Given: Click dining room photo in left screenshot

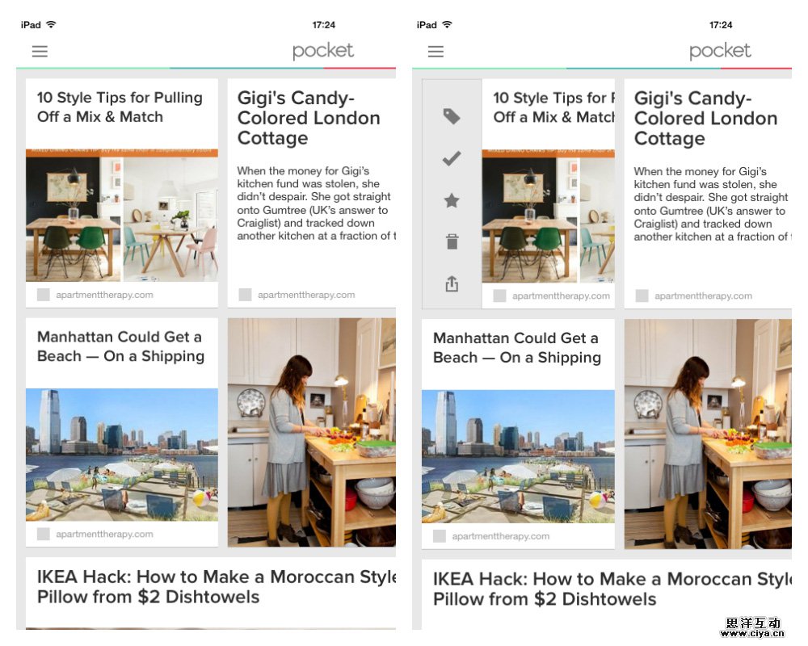Looking at the screenshot, I should click(x=122, y=216).
